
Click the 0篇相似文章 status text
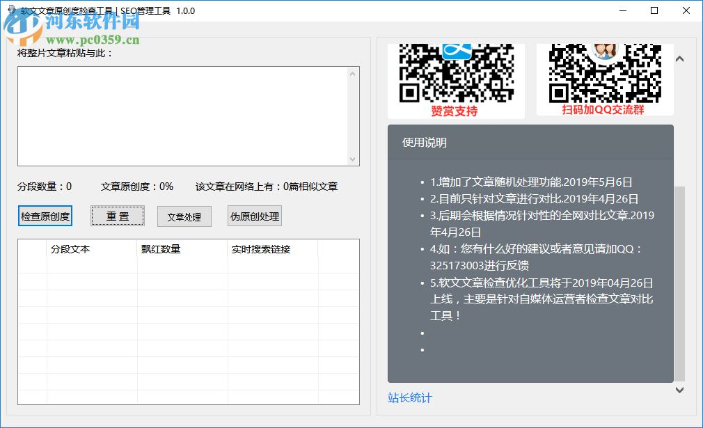(310, 187)
